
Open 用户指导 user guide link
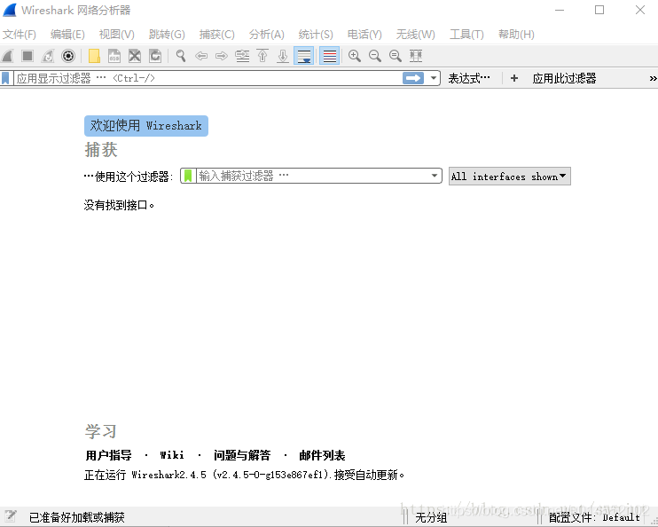click(x=109, y=455)
